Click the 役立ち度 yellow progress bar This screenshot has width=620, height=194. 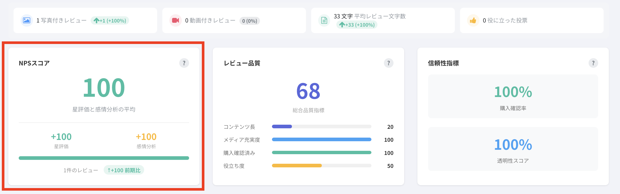pyautogui.click(x=321, y=166)
